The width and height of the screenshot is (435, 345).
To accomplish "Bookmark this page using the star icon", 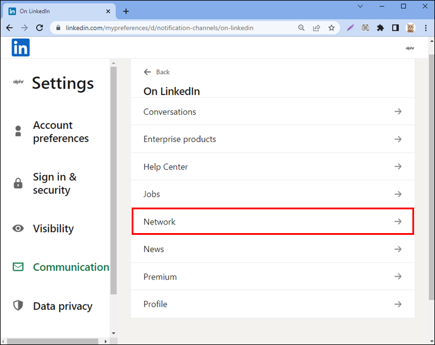I will tap(331, 28).
